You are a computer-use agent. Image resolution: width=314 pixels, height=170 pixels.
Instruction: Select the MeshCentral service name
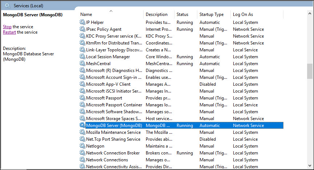(98, 64)
